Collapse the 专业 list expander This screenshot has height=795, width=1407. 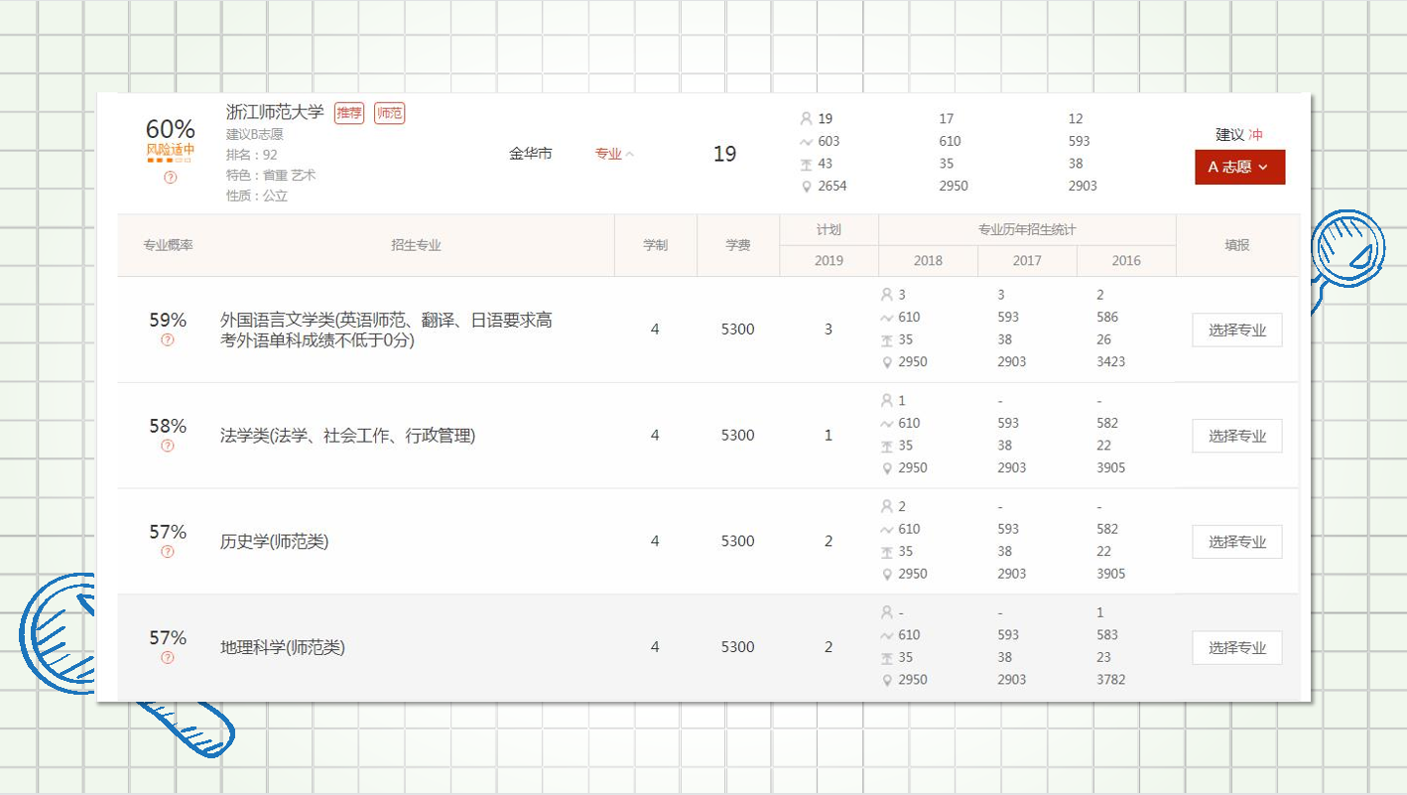[x=614, y=154]
